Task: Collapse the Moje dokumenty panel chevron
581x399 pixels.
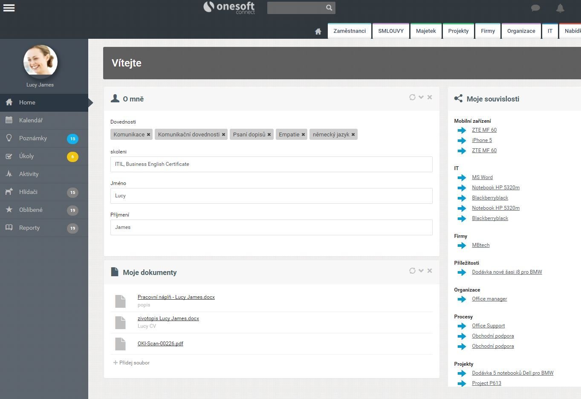Action: (x=421, y=271)
